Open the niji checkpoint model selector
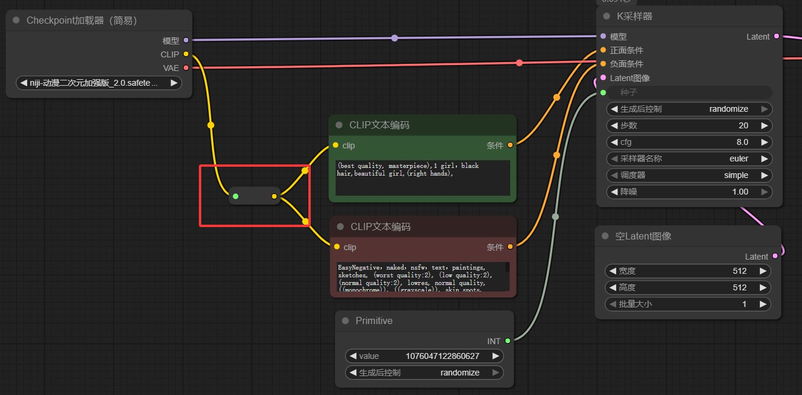Image resolution: width=802 pixels, height=395 pixels. [98, 83]
